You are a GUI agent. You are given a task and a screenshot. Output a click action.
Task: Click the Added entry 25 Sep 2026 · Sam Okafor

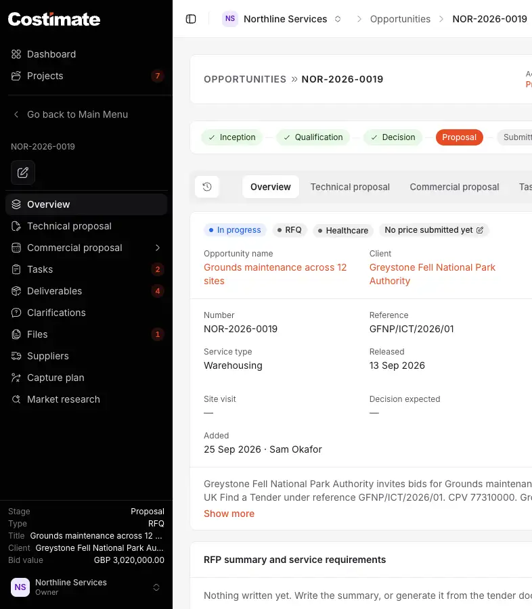[263, 449]
